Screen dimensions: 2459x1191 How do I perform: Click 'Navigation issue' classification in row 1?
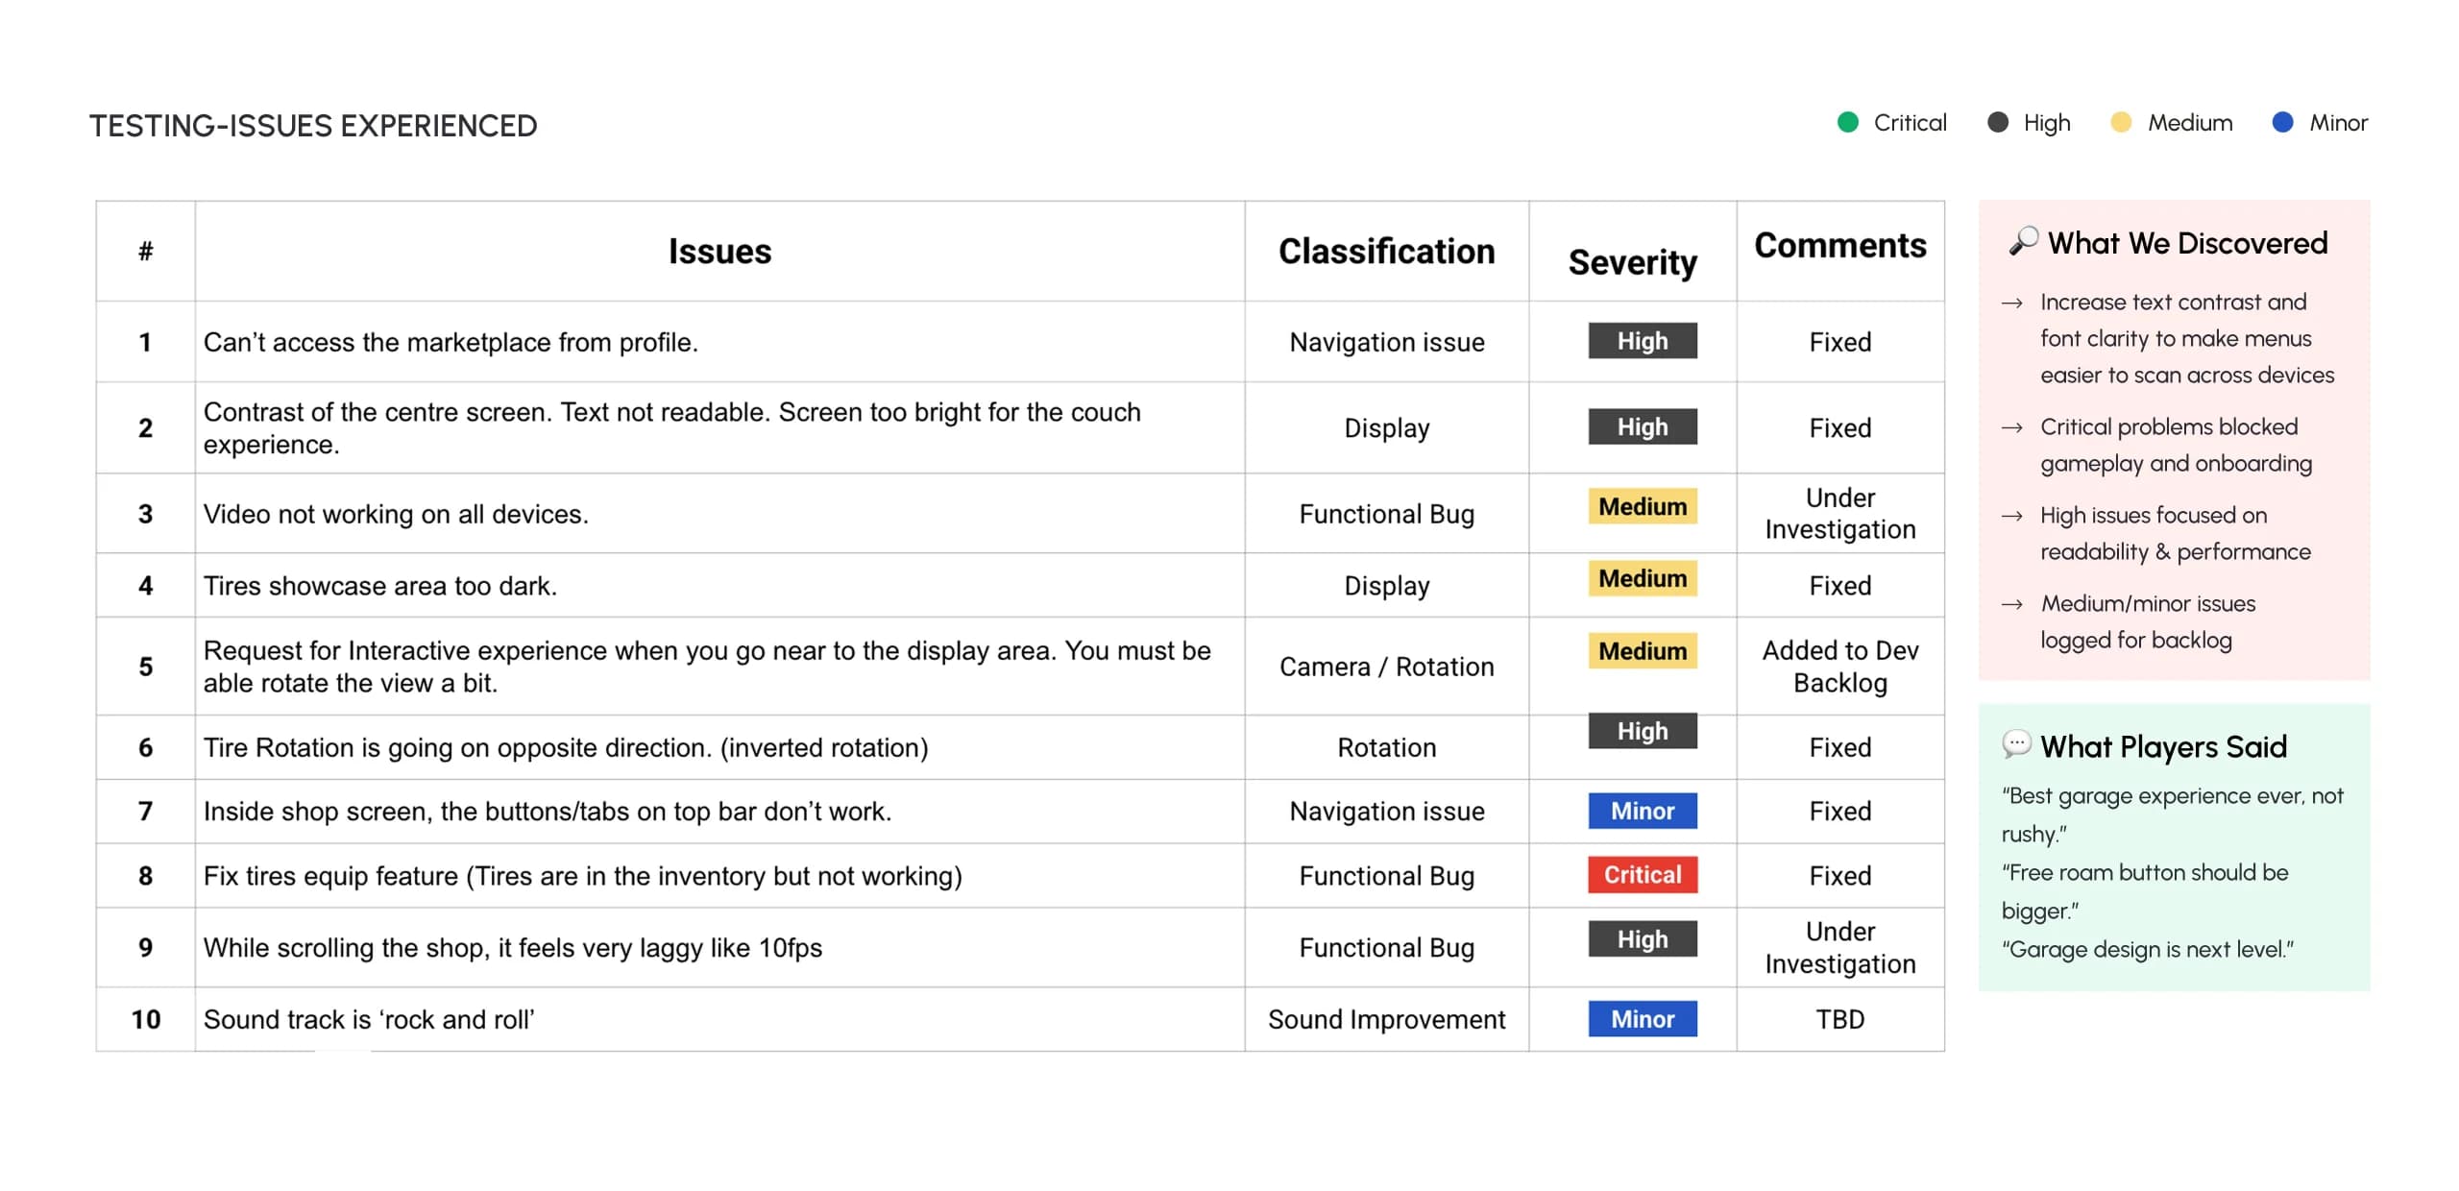(1386, 343)
